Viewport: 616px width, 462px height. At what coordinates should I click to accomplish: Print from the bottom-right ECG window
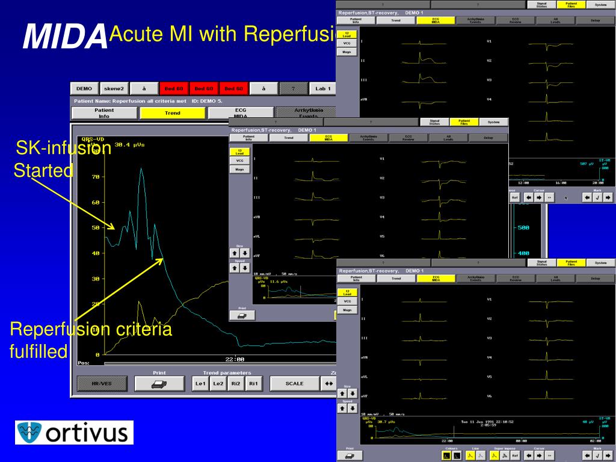[350, 456]
